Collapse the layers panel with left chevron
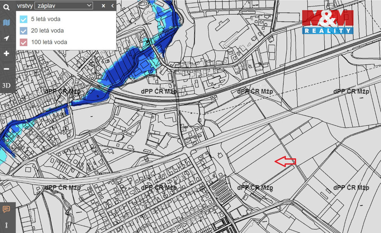This screenshot has width=381, height=233. 112,6
